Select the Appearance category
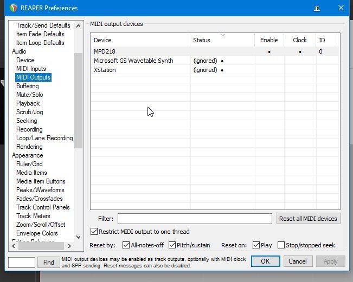 pyautogui.click(x=28, y=155)
